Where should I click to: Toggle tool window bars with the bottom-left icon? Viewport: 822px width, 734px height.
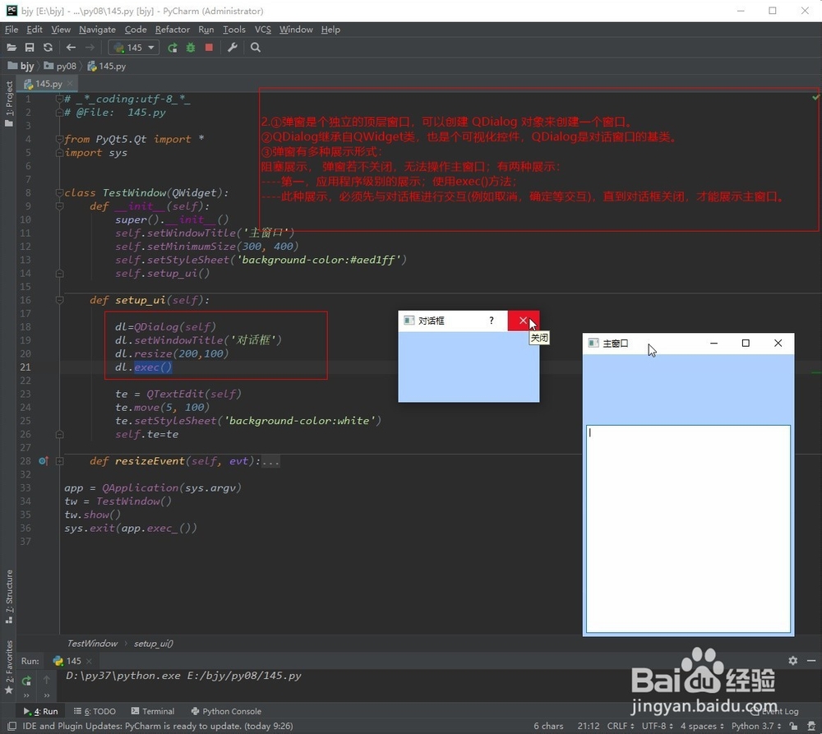[11, 726]
